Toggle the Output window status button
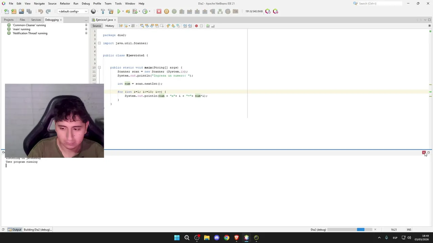 tap(15, 230)
